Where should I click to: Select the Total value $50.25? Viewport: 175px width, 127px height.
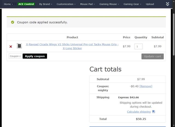141,119
